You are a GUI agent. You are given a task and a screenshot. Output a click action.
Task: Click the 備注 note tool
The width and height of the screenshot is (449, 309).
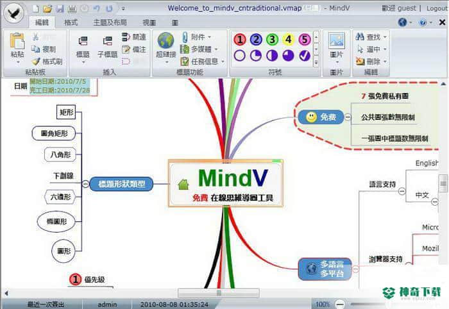tap(133, 49)
